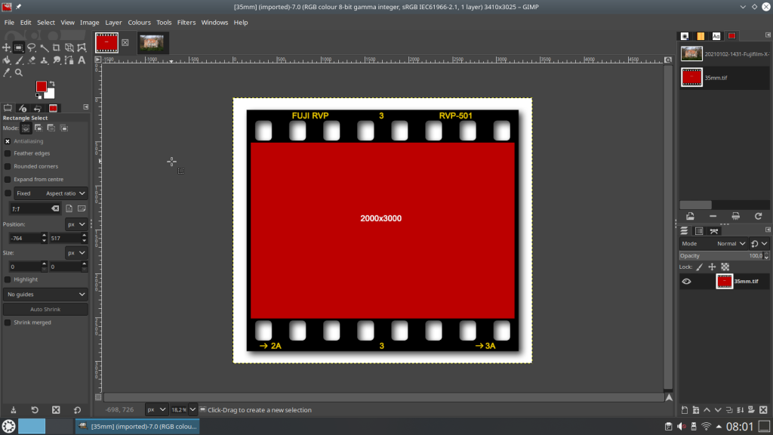Choose Add to current selection mode
Screen dimensions: 773x435
[38, 128]
